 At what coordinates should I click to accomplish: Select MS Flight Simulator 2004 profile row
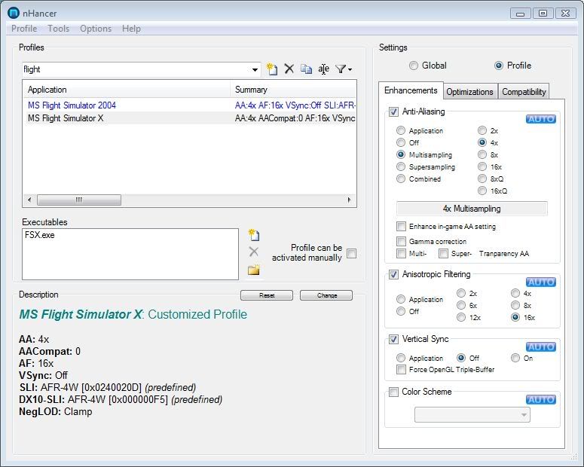point(72,105)
